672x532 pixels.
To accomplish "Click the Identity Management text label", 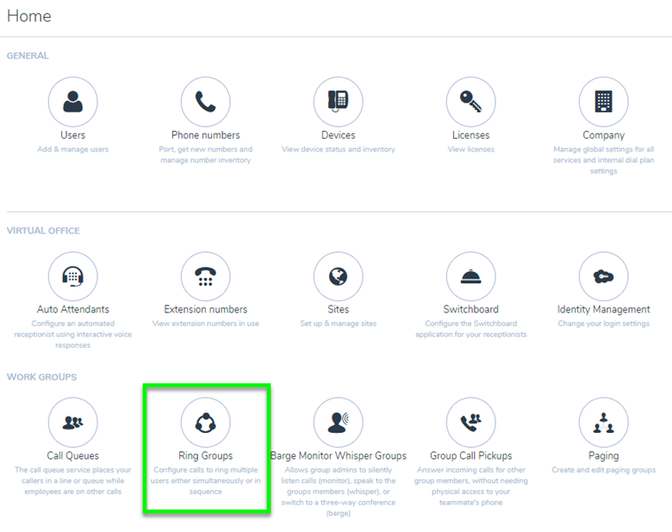I will click(x=603, y=309).
